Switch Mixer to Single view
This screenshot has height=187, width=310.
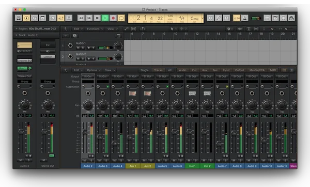[145, 70]
